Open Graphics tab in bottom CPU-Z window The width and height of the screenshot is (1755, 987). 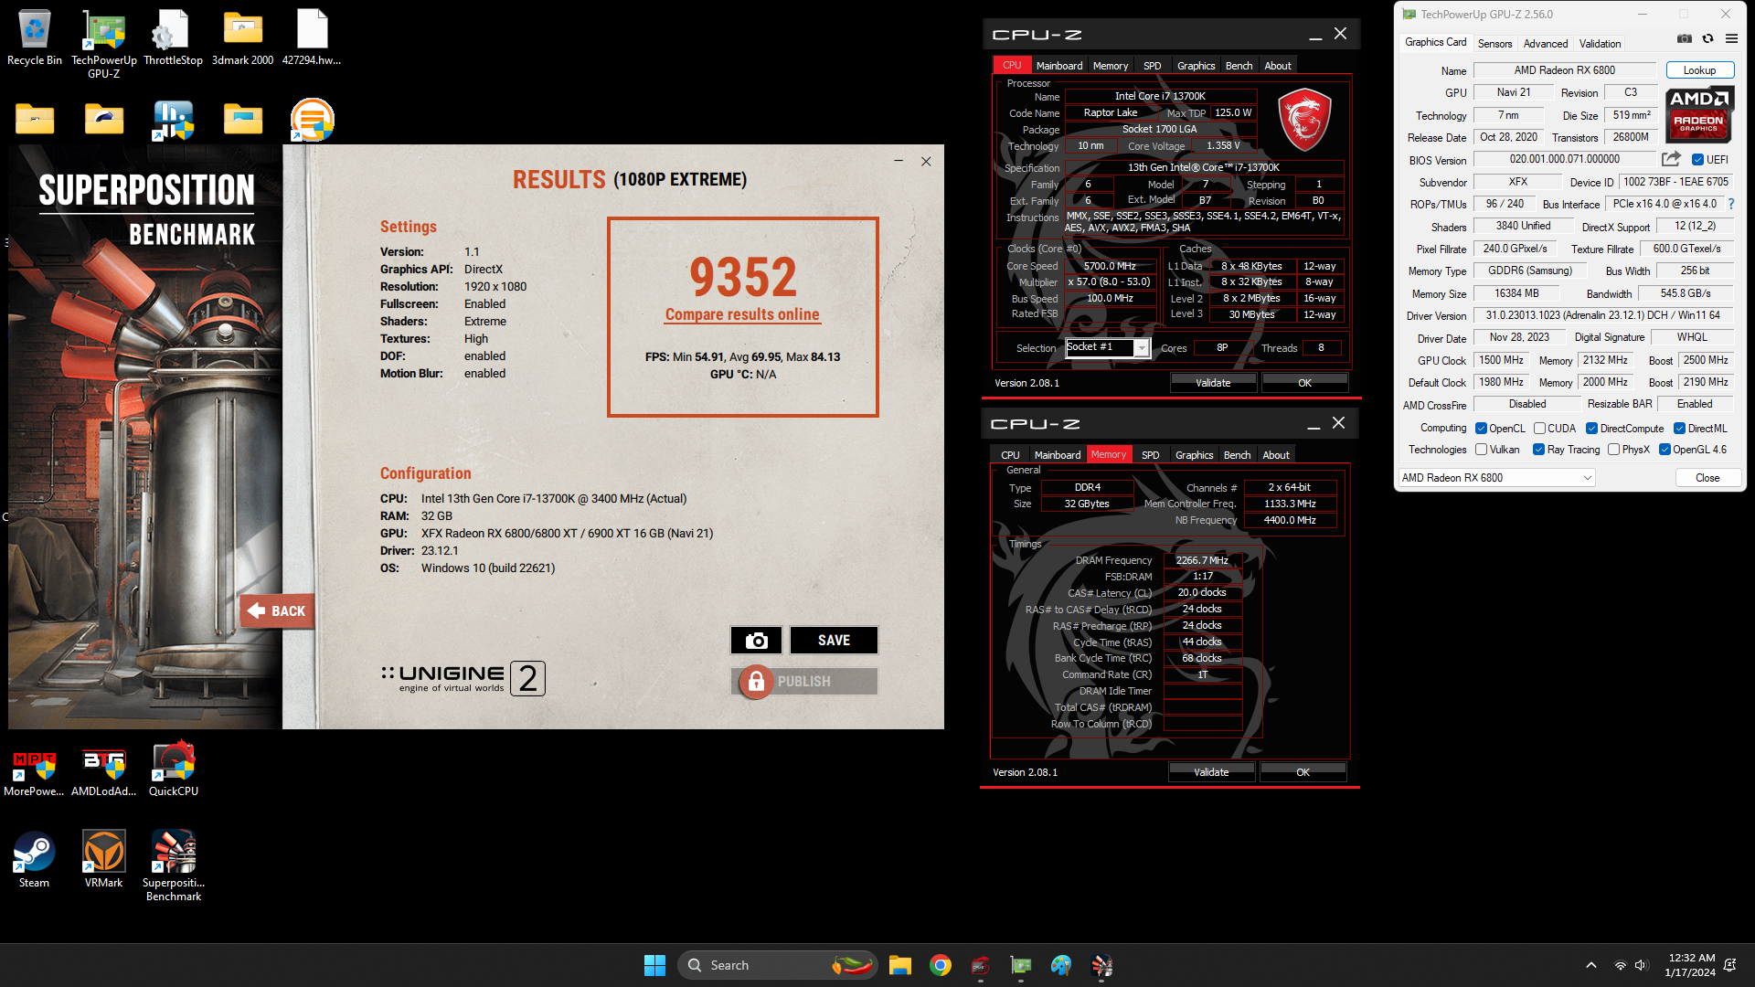[1194, 455]
